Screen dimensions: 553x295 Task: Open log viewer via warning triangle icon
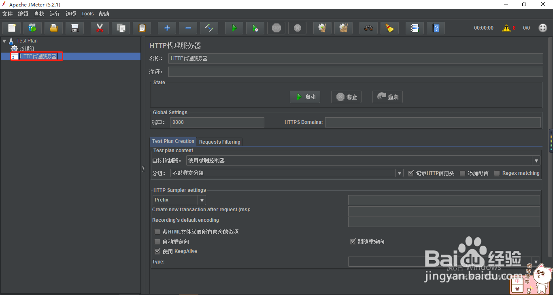(506, 28)
